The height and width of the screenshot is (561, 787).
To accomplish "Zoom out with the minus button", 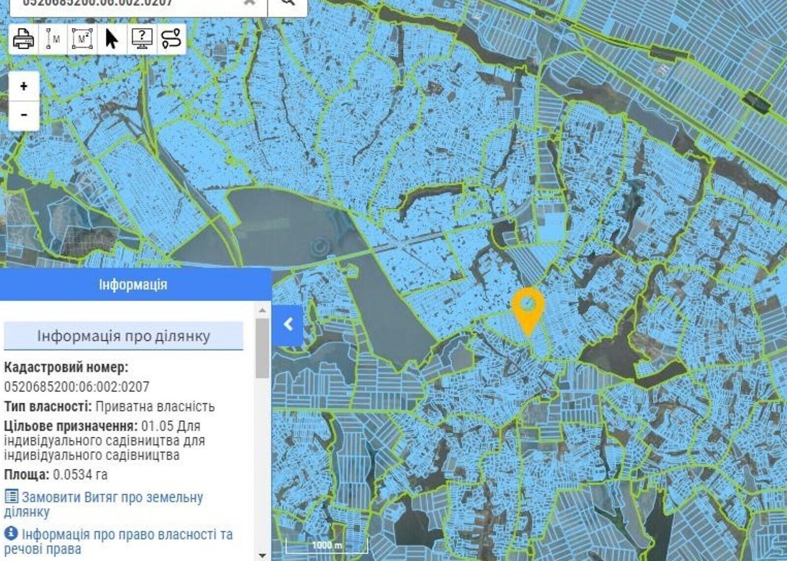I will pyautogui.click(x=24, y=115).
